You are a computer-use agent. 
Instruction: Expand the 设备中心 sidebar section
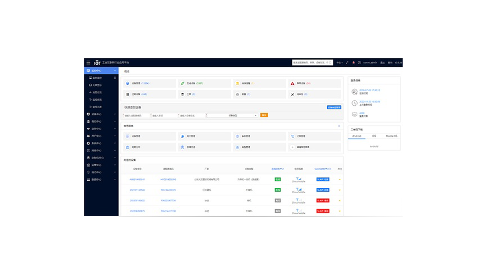coord(101,114)
